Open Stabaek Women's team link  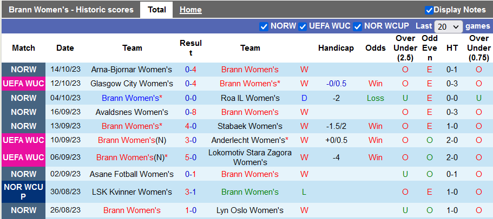[x=250, y=126]
